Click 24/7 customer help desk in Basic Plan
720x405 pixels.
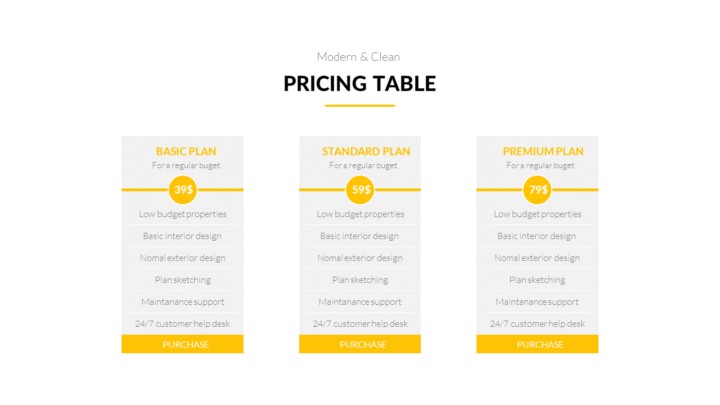[x=183, y=324]
